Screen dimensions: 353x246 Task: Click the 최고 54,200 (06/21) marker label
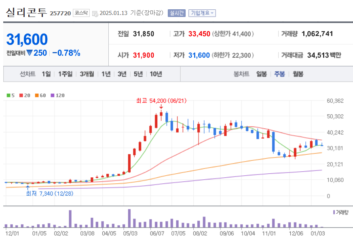pos(161,101)
